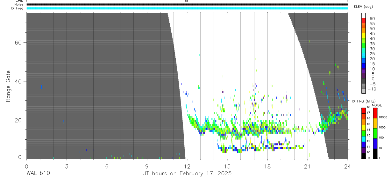Viewport: 391px width, 180px height.
Task: Click 'UT hours on February 17, 2025' axis title
Action: pyautogui.click(x=187, y=173)
